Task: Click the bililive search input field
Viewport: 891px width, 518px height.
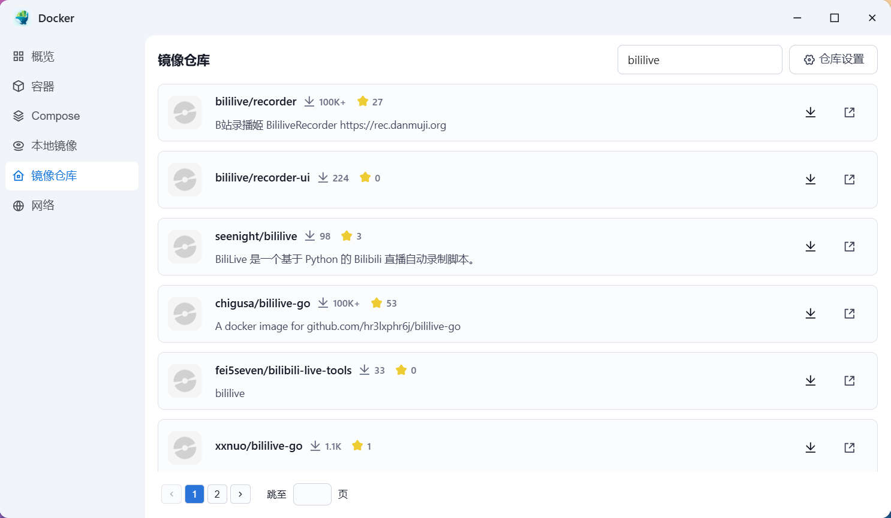Action: (700, 60)
